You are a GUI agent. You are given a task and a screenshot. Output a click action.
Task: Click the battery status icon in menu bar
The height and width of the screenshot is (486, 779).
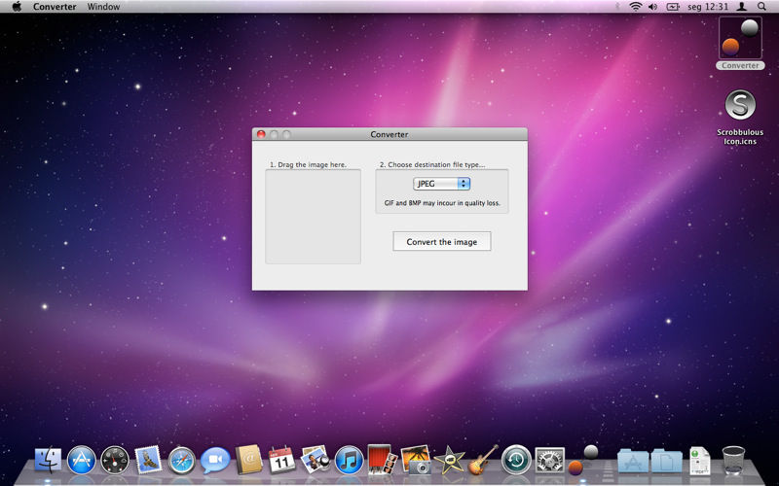673,7
